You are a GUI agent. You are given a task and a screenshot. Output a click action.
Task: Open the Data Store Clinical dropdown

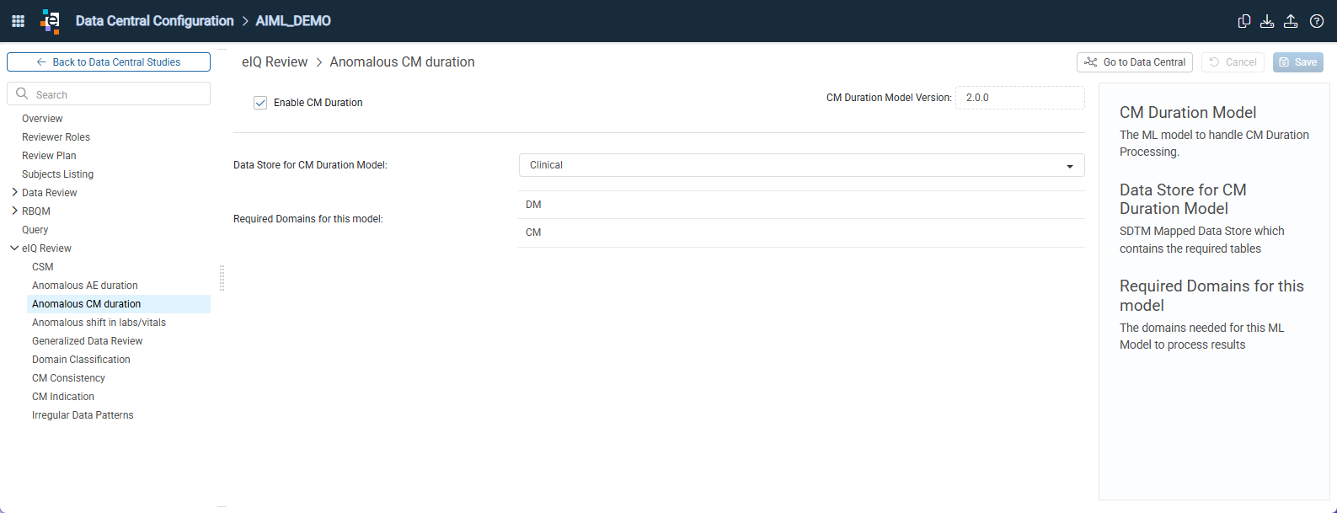click(x=801, y=165)
